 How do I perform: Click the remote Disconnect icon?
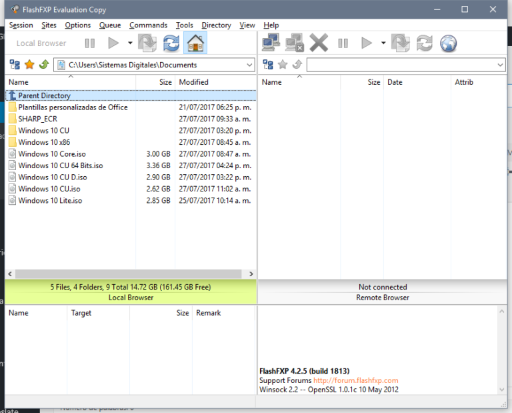[x=294, y=43]
